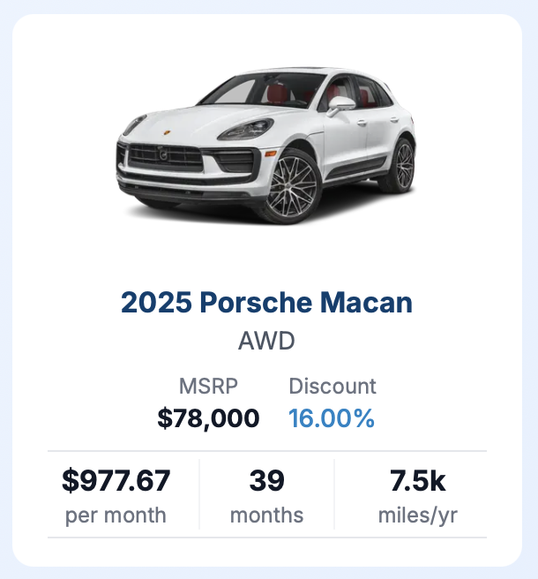Click the 2025 Porsche Macan title
The width and height of the screenshot is (538, 579).
[x=266, y=303]
